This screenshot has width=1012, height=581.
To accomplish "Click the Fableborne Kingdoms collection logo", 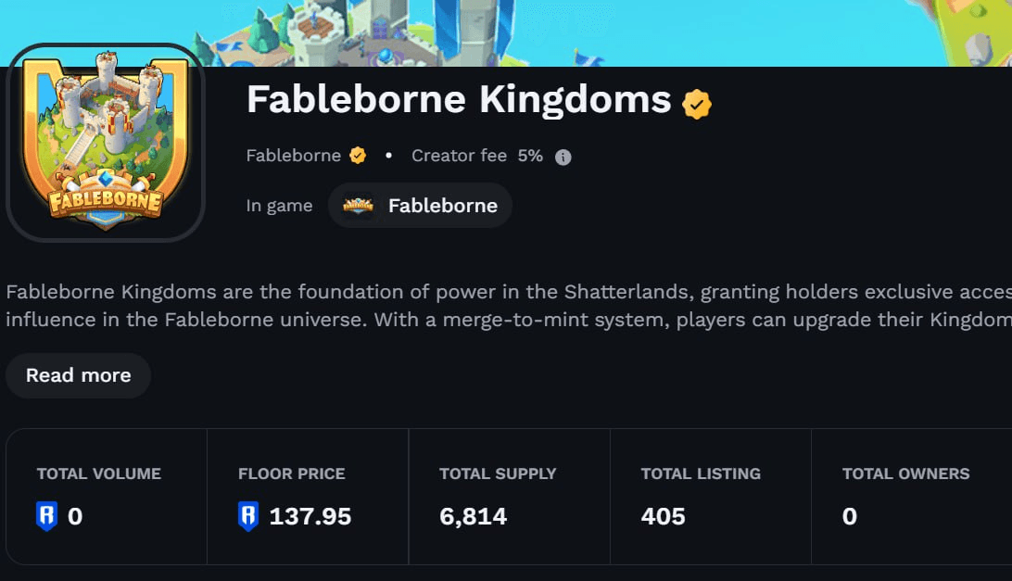I will click(x=106, y=143).
